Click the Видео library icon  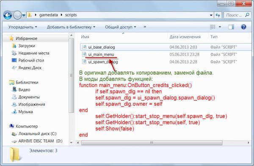point(14,90)
